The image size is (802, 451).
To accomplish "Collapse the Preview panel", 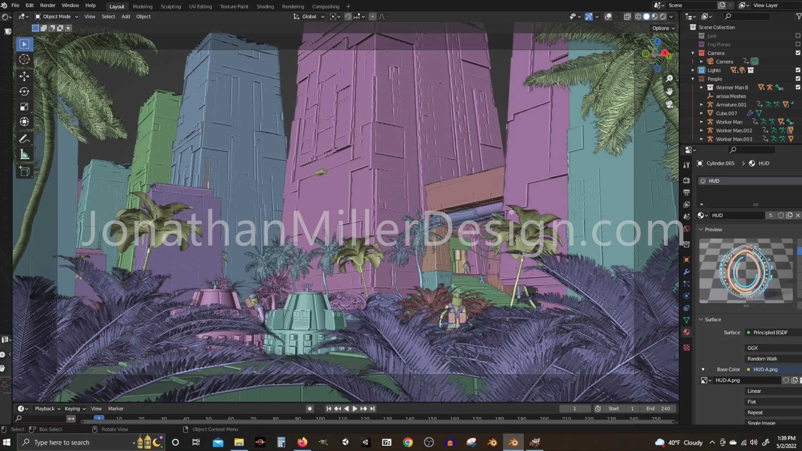I will (701, 230).
